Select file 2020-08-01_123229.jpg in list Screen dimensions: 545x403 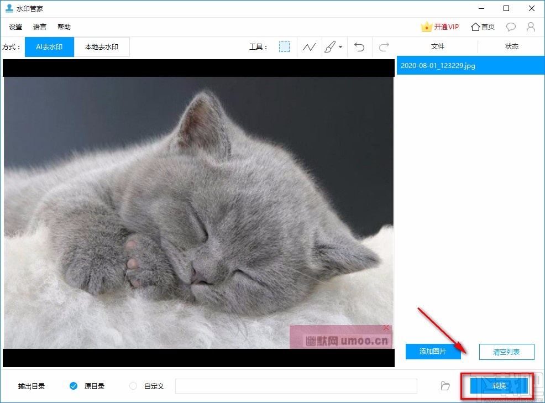click(470, 65)
